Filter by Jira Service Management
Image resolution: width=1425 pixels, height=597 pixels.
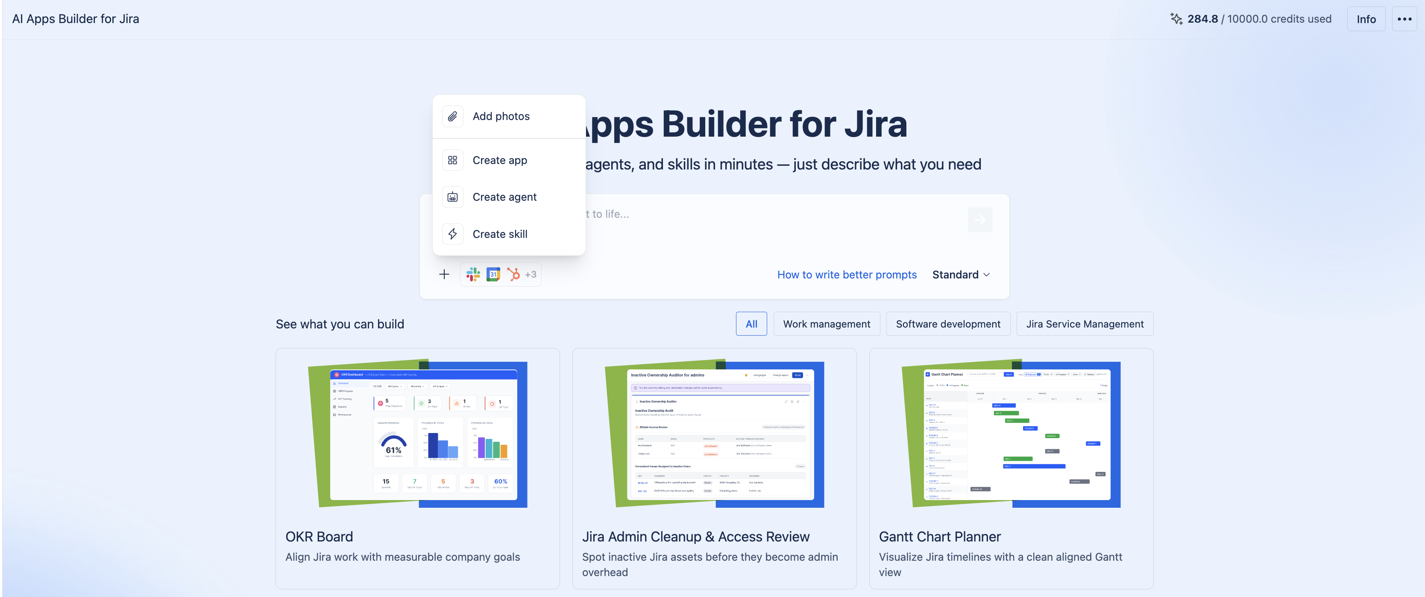pos(1085,324)
